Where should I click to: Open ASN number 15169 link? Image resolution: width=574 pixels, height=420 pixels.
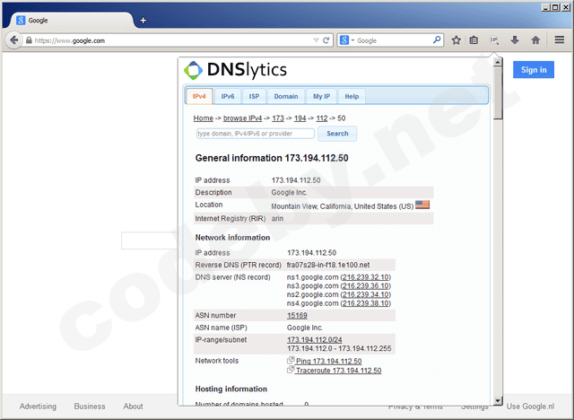click(297, 315)
